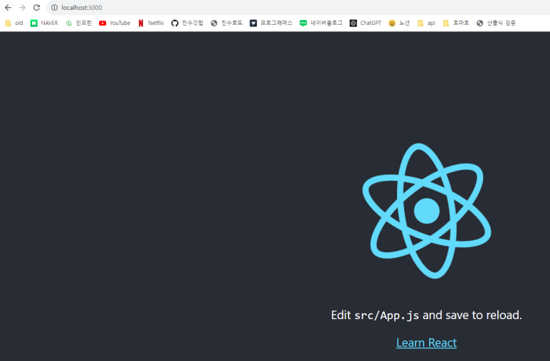Go back to the previous page
This screenshot has width=550, height=361.
[8, 7]
